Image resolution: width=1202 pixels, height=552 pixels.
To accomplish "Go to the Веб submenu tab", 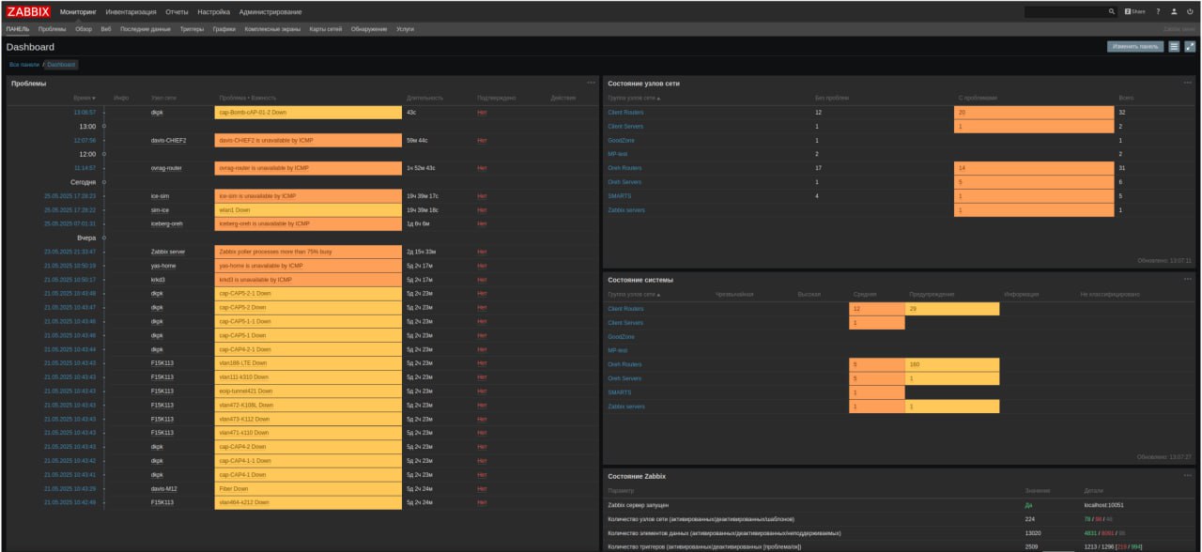I will pyautogui.click(x=106, y=29).
